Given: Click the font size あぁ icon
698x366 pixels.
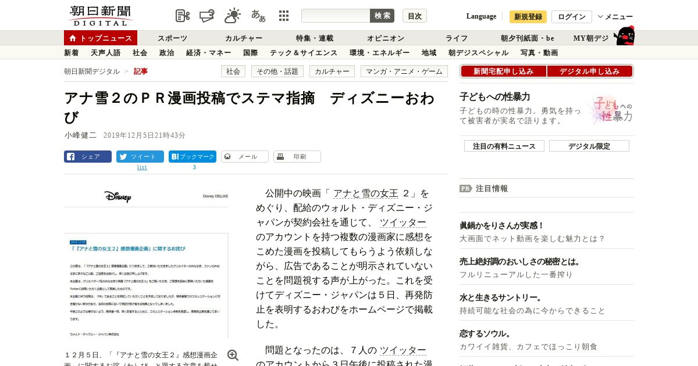Looking at the screenshot, I should click(258, 16).
